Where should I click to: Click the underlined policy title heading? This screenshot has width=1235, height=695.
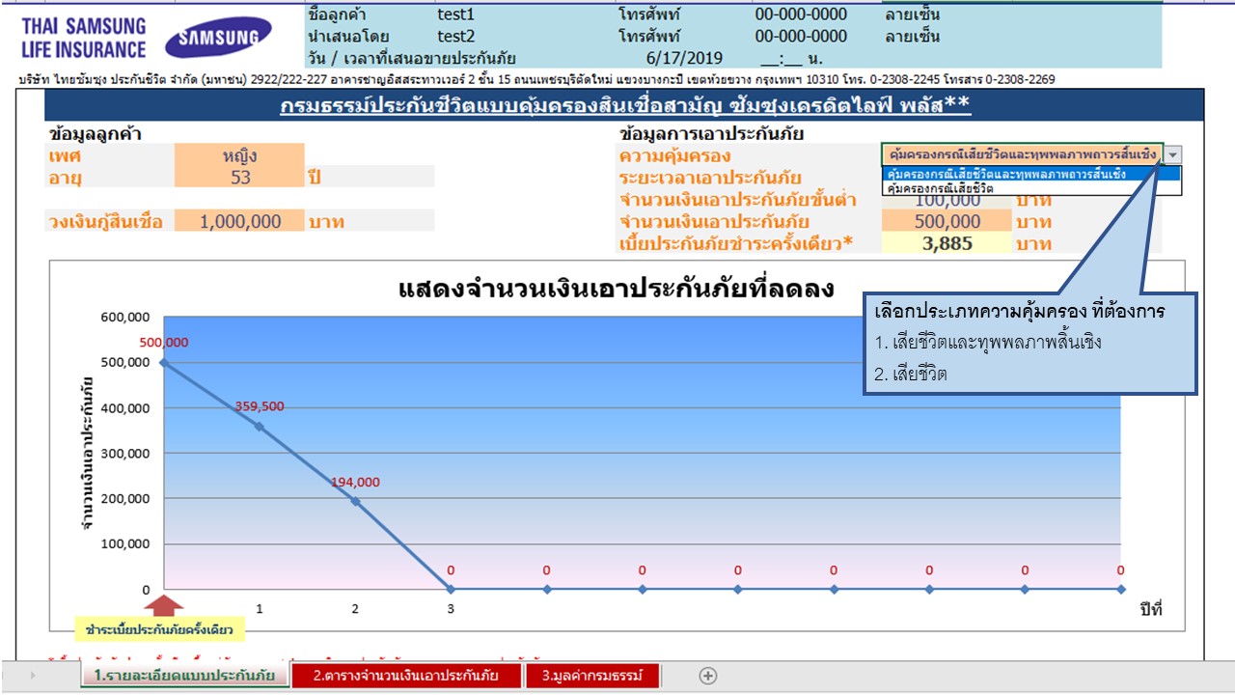[x=625, y=105]
